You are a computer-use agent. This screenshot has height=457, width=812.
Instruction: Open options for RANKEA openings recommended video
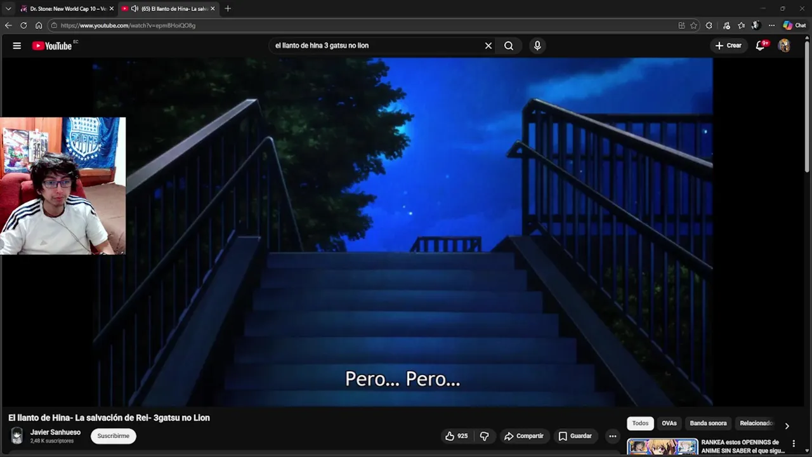pos(794,444)
